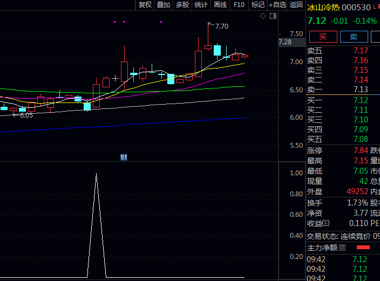Click 卖四 price 7.16
The image size is (380, 281).
click(x=361, y=60)
